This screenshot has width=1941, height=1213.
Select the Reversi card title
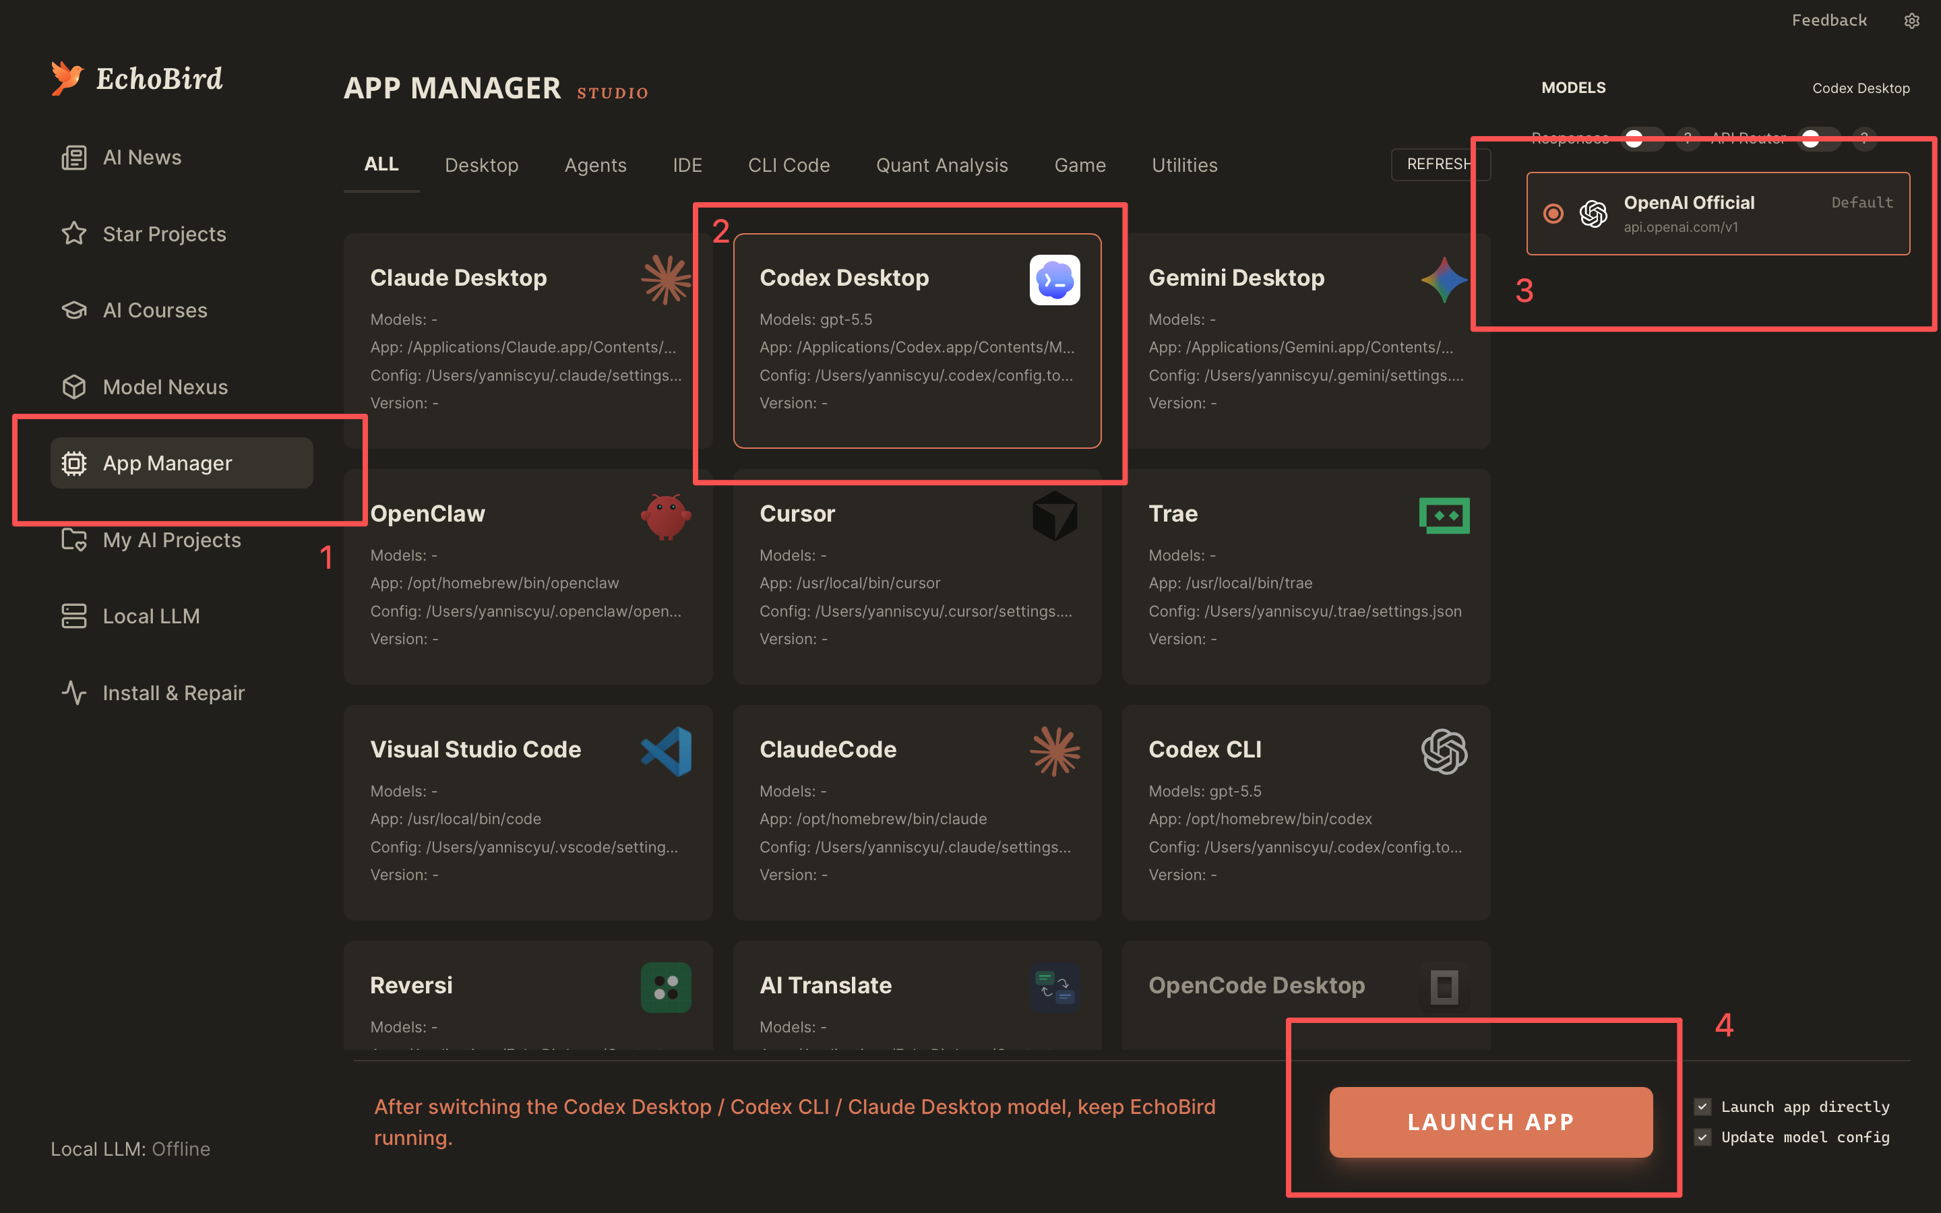coord(410,985)
